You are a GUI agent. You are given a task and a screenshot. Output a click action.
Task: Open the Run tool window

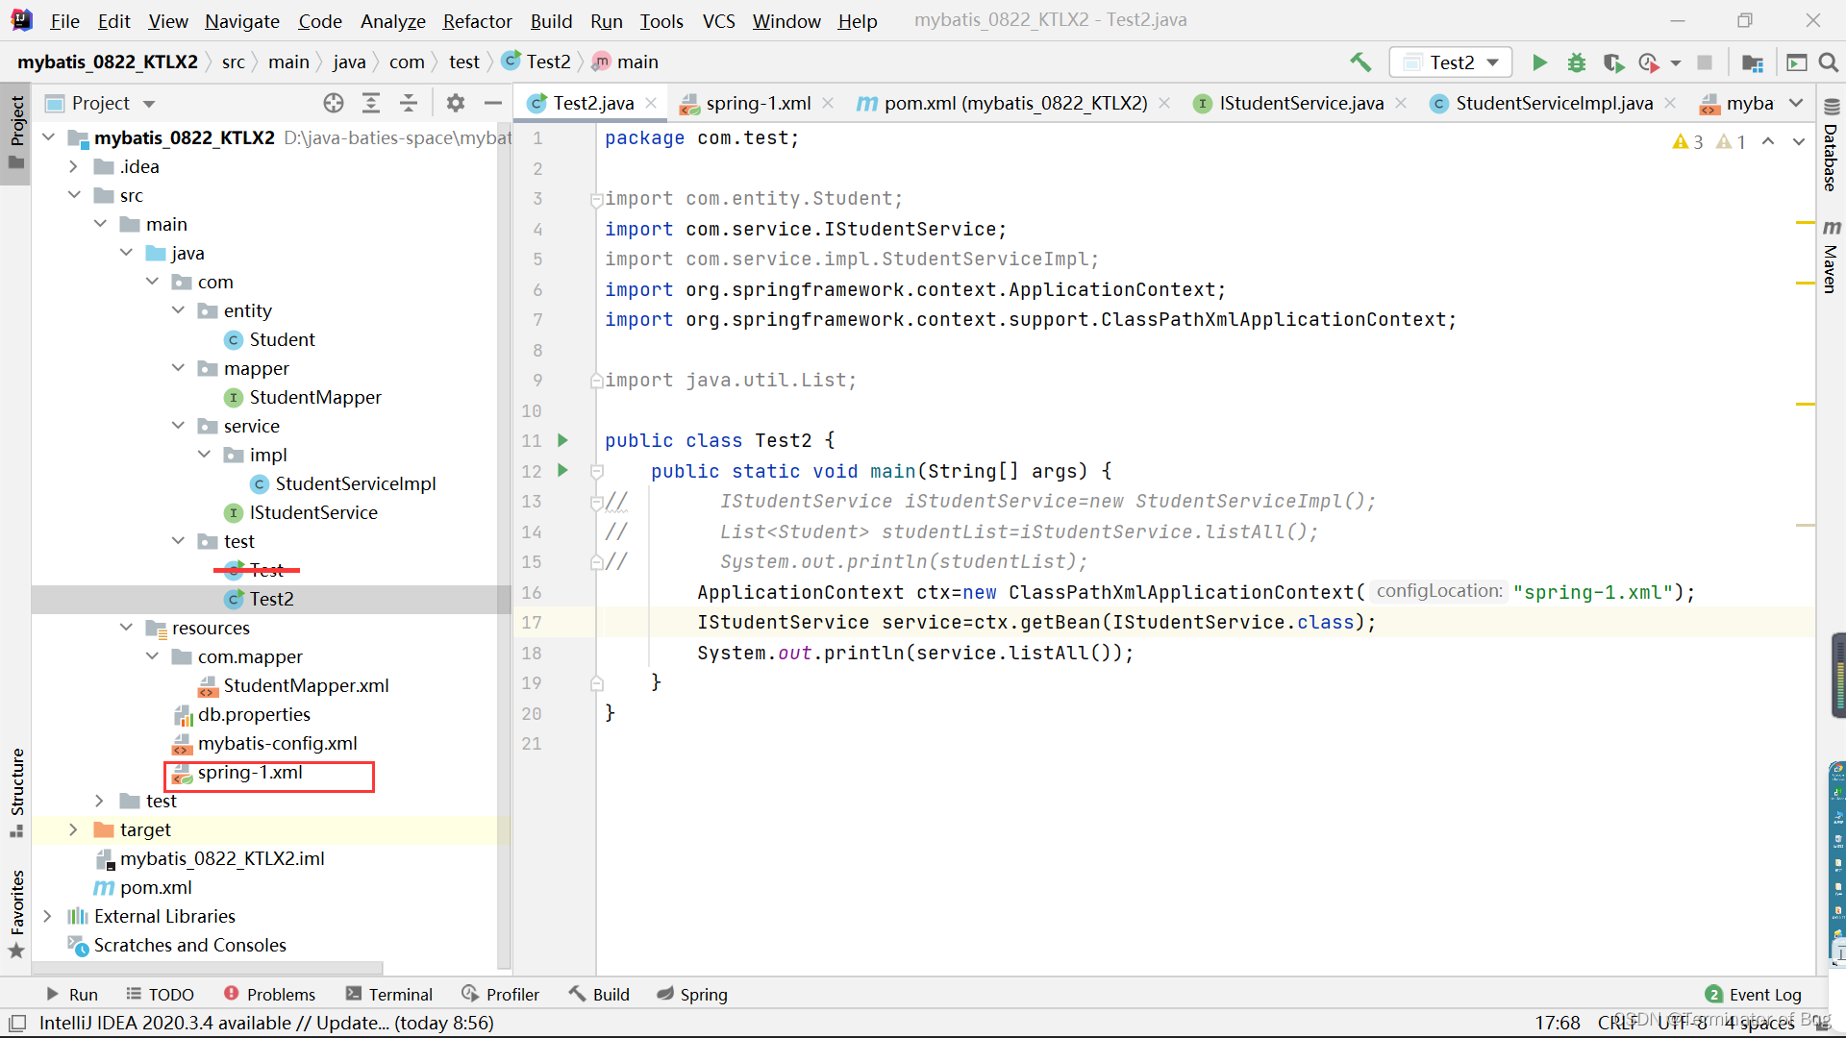tap(72, 994)
